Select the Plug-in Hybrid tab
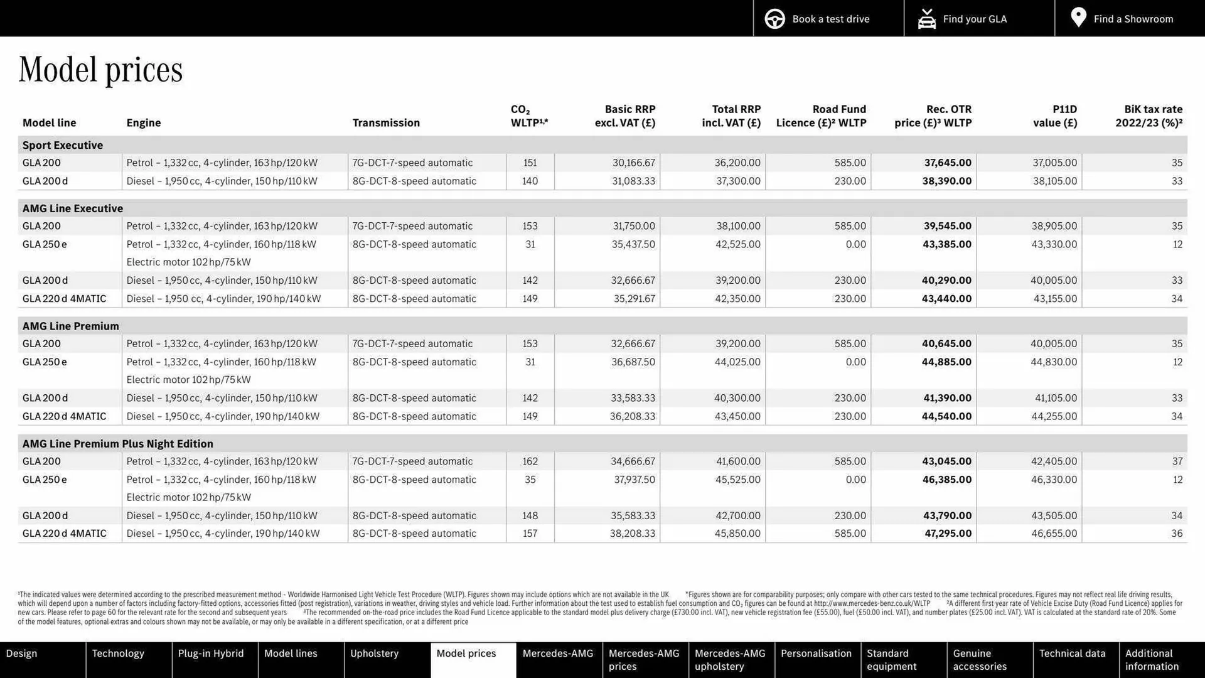 211,660
